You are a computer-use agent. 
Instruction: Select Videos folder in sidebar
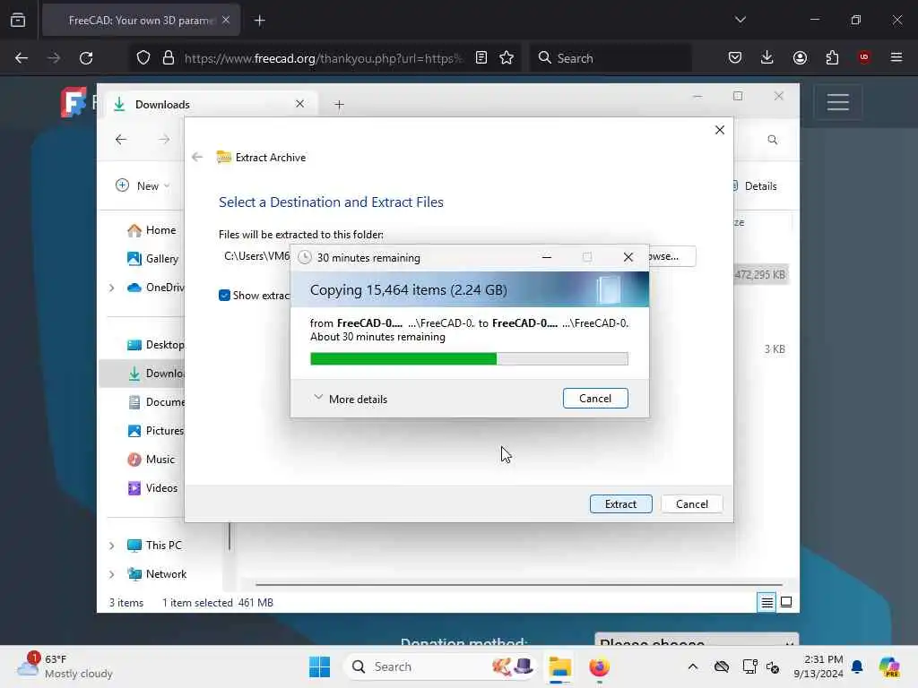click(x=152, y=488)
